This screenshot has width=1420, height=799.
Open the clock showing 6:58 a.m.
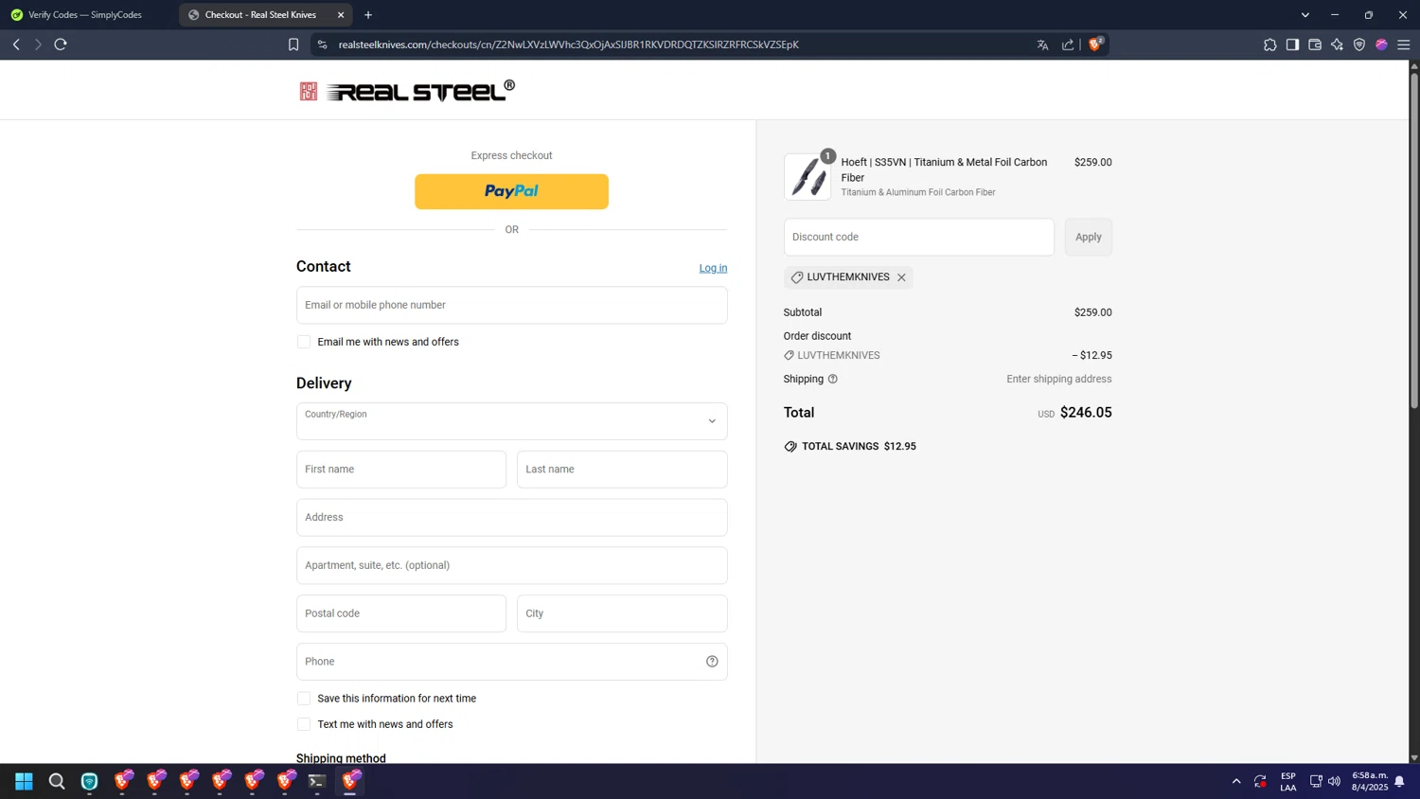(x=1369, y=781)
